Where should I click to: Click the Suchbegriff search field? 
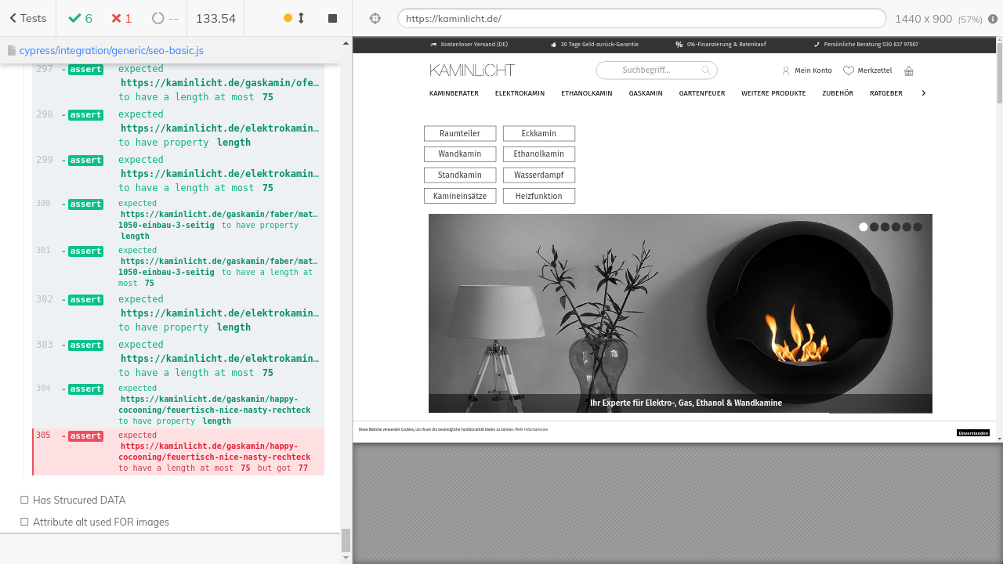click(x=646, y=70)
